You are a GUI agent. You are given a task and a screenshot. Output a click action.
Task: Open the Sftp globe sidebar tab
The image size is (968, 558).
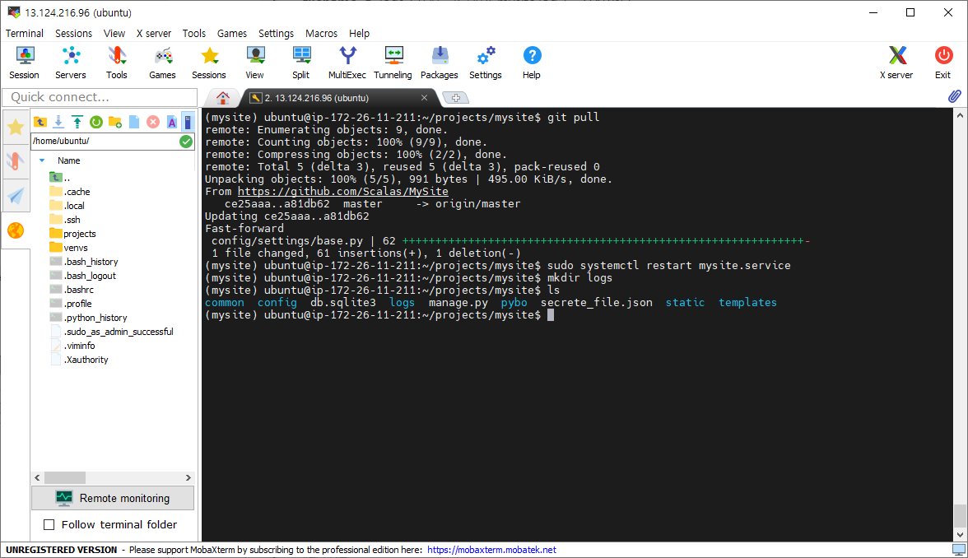pyautogui.click(x=16, y=230)
